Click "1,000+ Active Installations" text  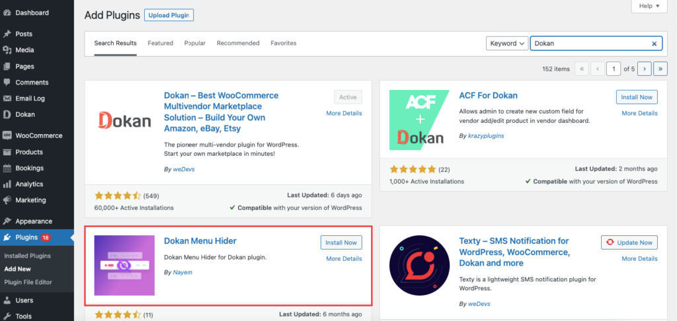tap(426, 181)
